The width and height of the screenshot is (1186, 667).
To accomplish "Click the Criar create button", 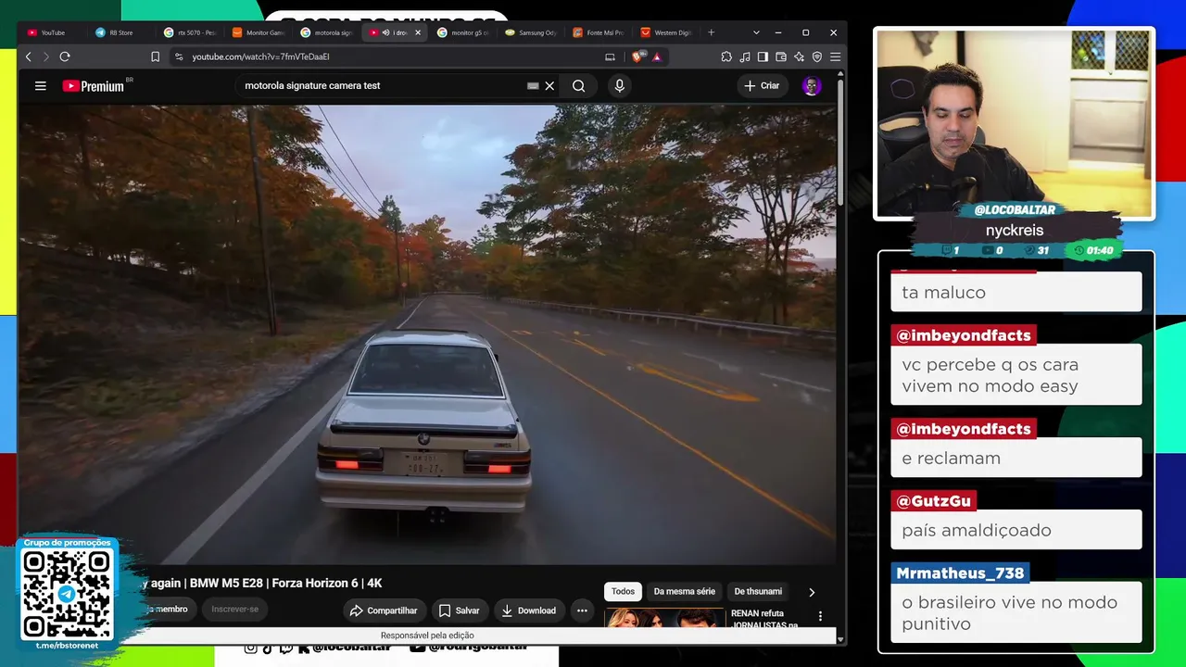I will coord(762,86).
